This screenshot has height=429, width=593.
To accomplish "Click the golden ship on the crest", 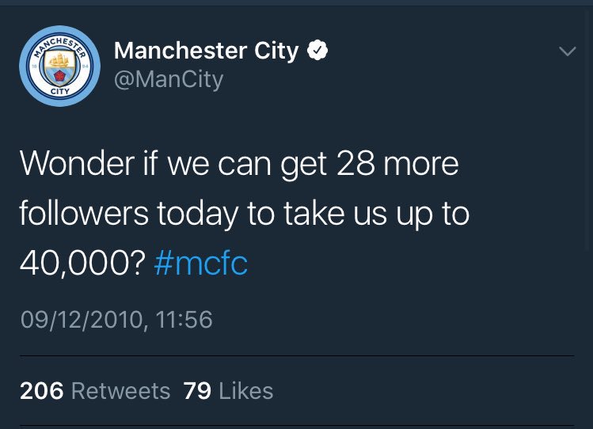I will 59,59.
